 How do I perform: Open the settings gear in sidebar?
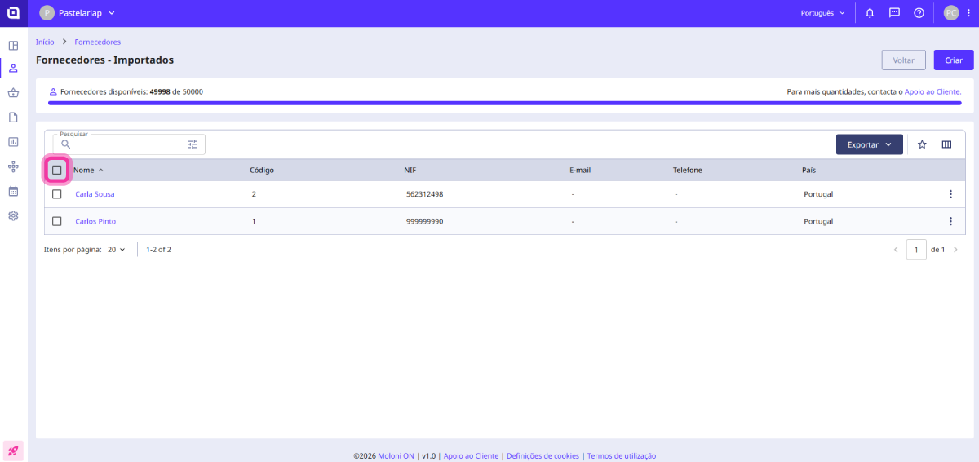(13, 215)
